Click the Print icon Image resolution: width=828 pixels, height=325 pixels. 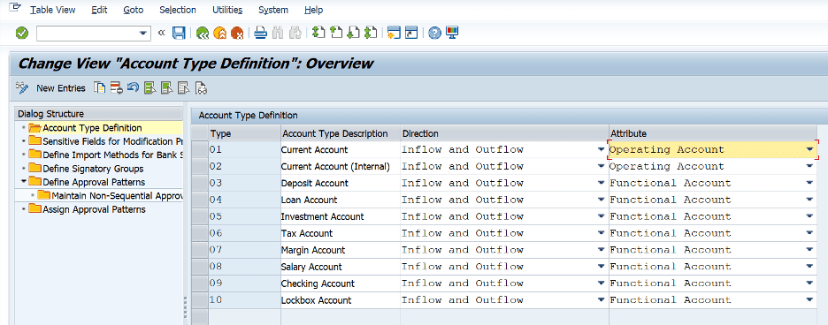tap(260, 34)
